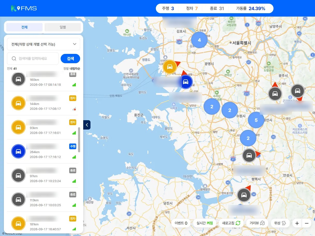Click the blue 검색 button
The image size is (315, 236).
pyautogui.click(x=70, y=59)
